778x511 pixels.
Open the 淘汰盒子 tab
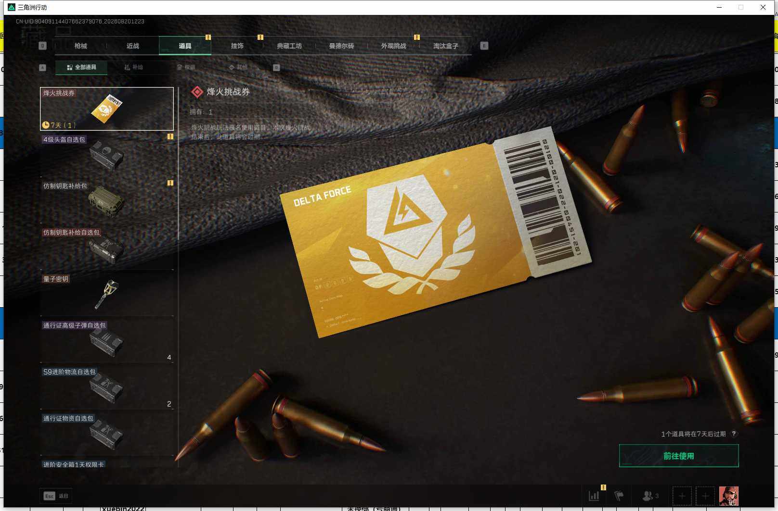pyautogui.click(x=446, y=46)
